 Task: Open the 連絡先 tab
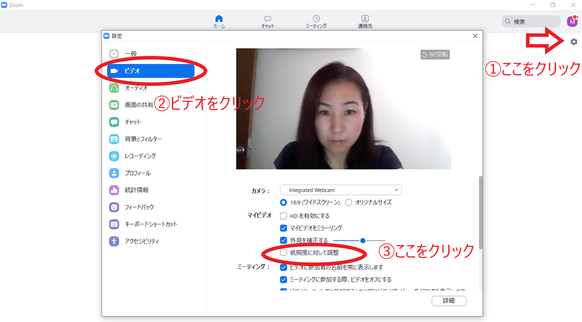point(364,21)
